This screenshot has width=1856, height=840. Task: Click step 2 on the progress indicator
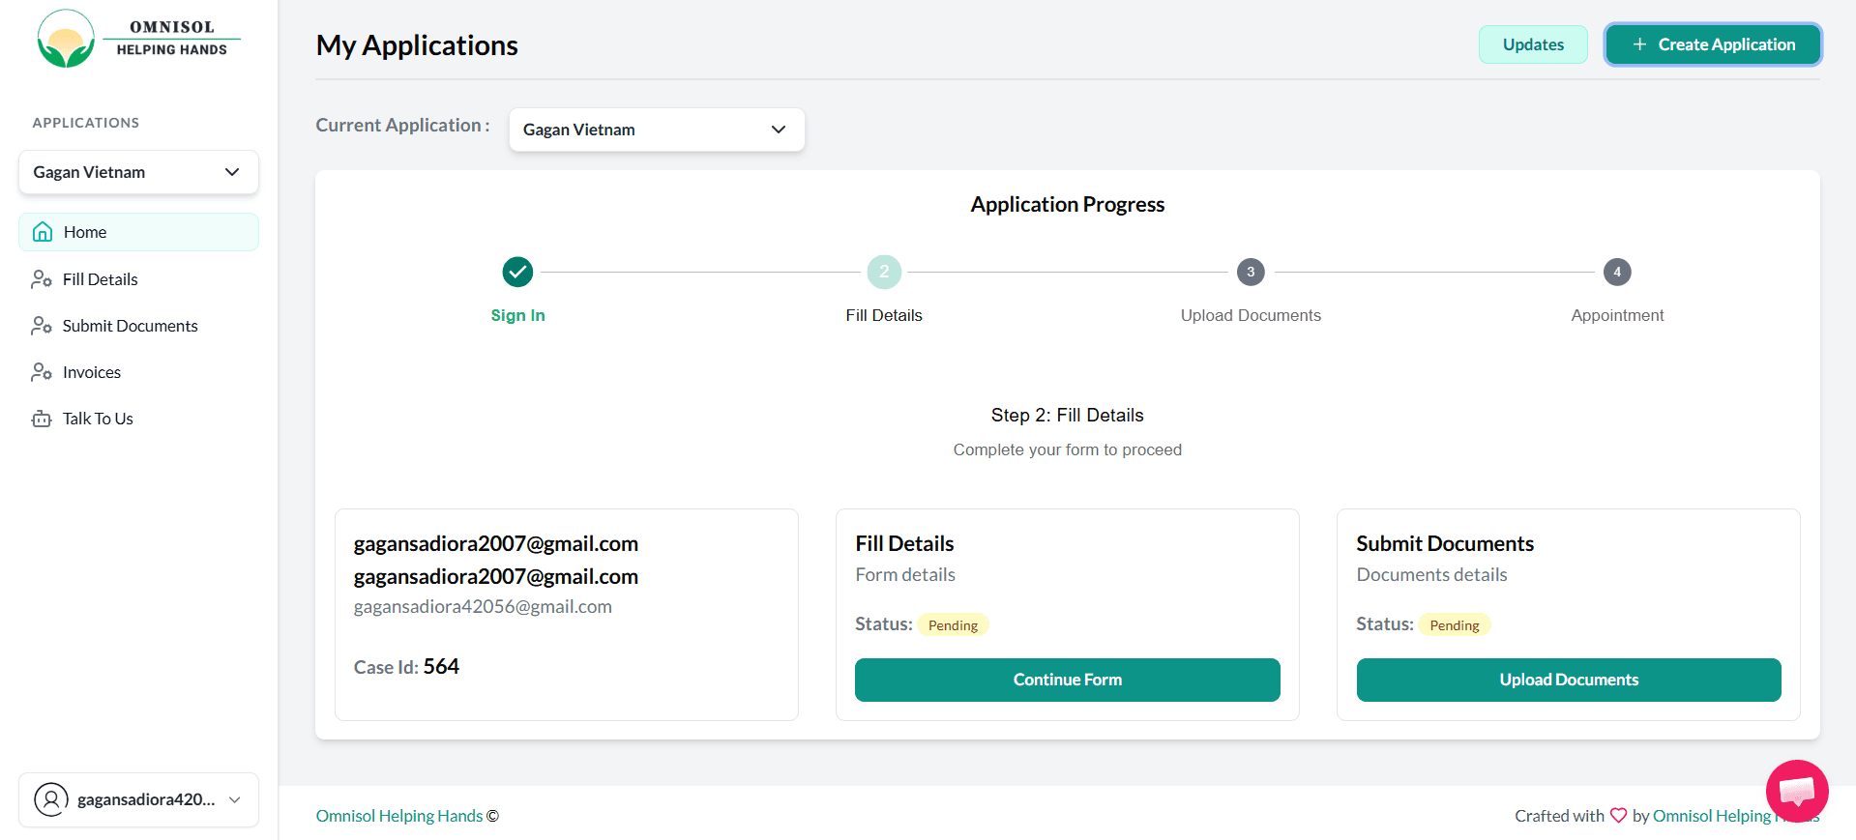pyautogui.click(x=883, y=272)
